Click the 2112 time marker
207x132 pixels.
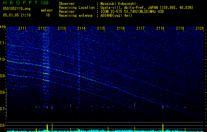42,28
